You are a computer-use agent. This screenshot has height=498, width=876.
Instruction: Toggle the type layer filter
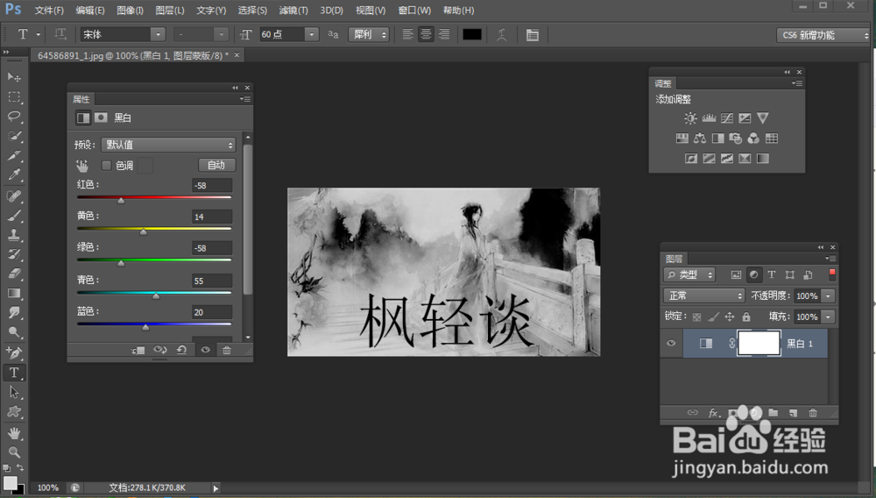(772, 274)
